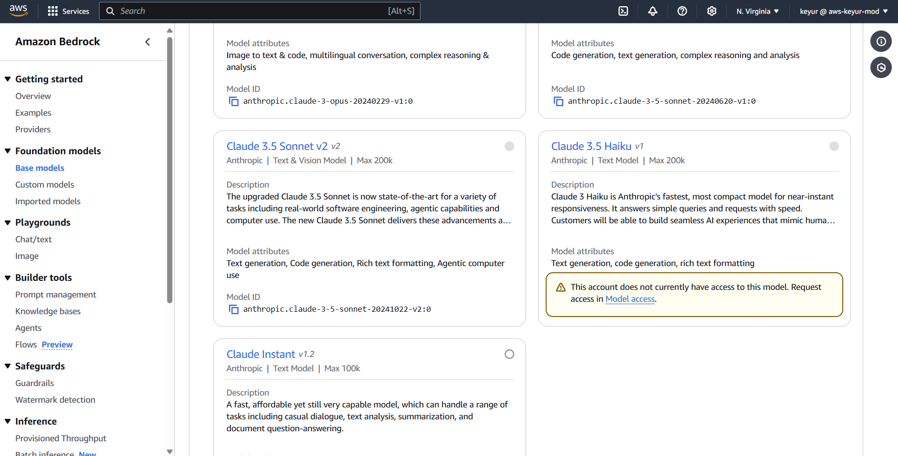Open the N. Virginia region dropdown

pyautogui.click(x=758, y=11)
